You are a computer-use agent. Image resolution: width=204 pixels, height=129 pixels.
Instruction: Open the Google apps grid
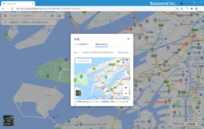click(191, 15)
